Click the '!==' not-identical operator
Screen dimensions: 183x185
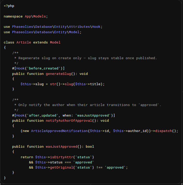99,168
